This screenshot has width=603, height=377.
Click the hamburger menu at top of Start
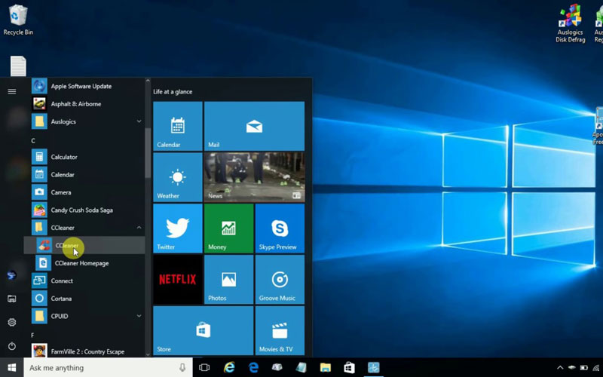[x=11, y=91]
